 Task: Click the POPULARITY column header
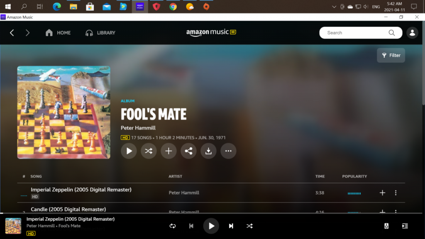354,176
